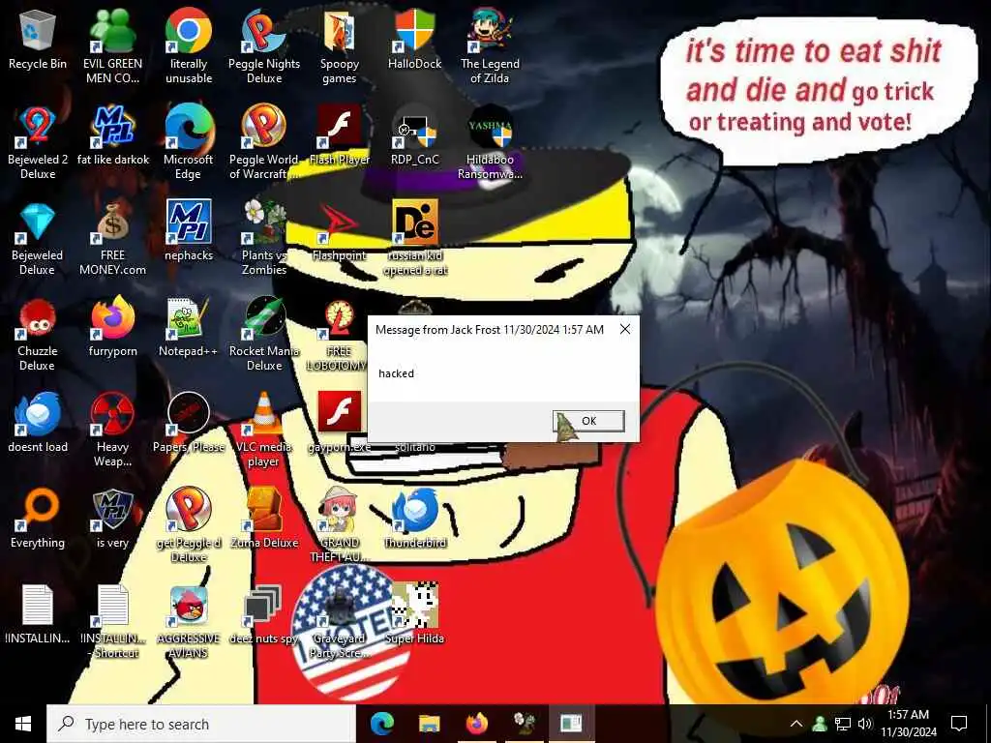Launch Notepad++ desktop shortcut

[x=189, y=327]
